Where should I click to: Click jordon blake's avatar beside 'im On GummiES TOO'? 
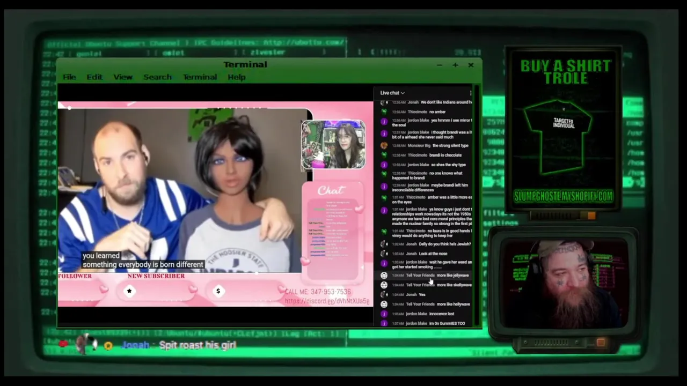click(x=384, y=324)
